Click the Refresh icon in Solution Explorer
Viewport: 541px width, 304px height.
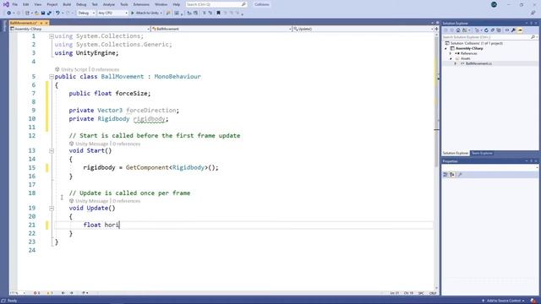[x=486, y=30]
